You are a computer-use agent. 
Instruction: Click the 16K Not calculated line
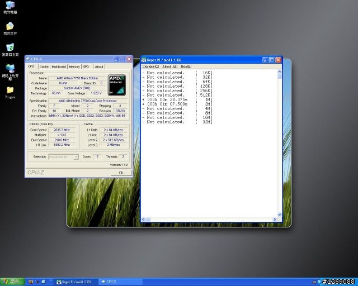tap(177, 73)
